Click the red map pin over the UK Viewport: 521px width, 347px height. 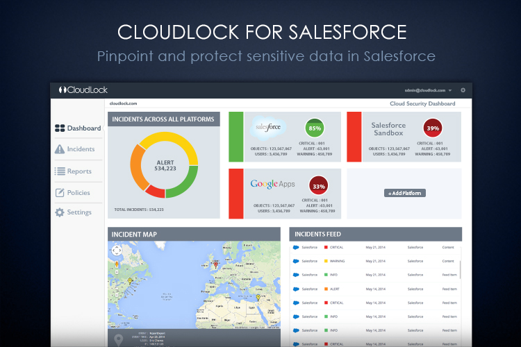[215, 264]
